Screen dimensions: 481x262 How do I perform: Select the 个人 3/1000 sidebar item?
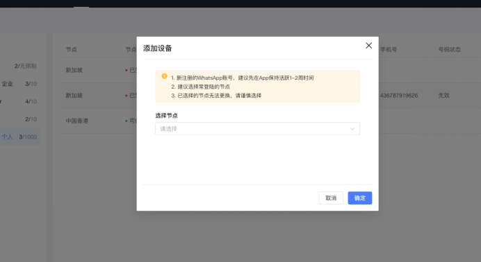click(x=19, y=137)
